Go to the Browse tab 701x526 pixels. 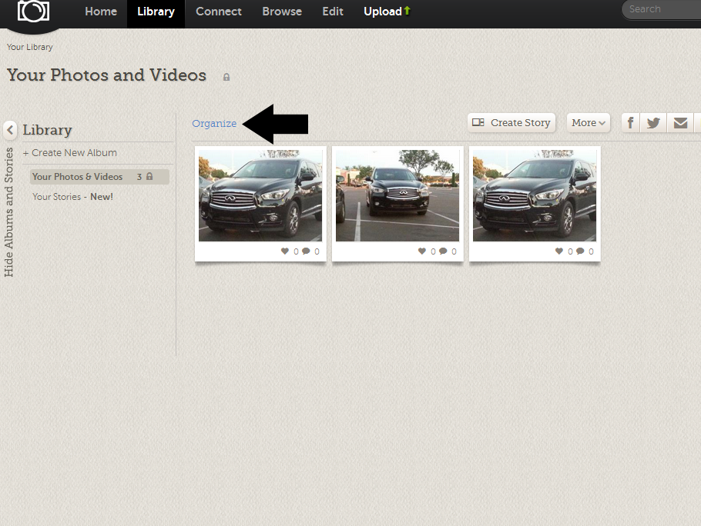click(282, 12)
